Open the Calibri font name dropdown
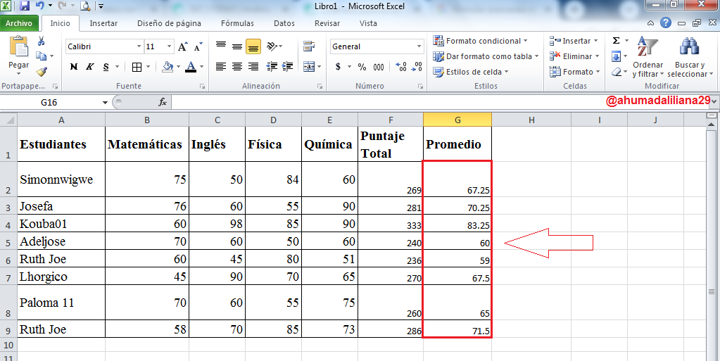Screen dimensions: 720x361 139,46
